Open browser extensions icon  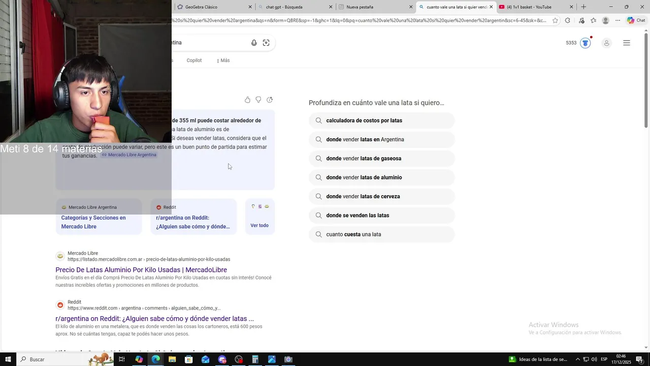pos(568,20)
